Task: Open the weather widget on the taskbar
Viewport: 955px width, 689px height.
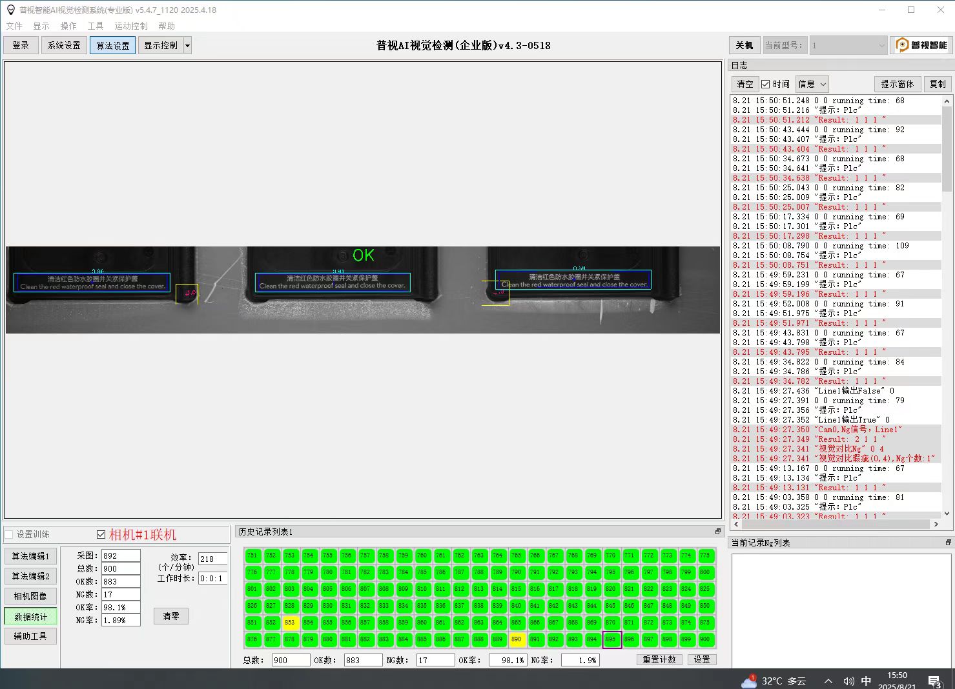Action: pos(775,681)
